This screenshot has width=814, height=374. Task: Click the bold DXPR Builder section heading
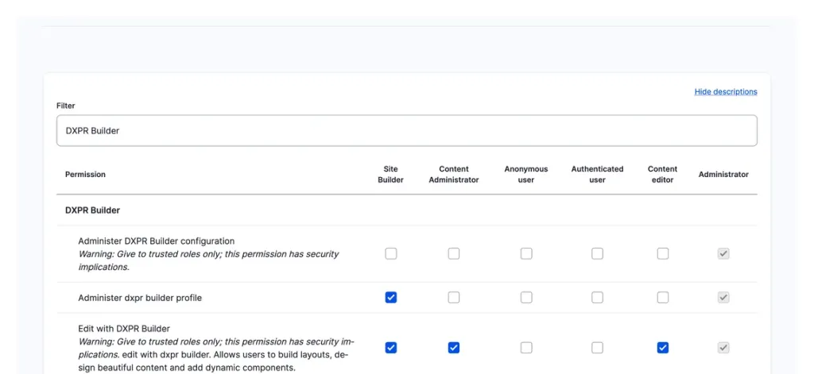tap(92, 210)
